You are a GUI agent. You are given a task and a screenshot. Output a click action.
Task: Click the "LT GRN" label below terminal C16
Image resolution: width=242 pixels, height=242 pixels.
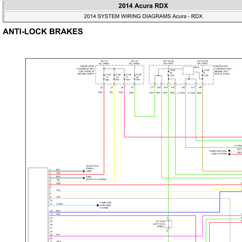pos(181,93)
